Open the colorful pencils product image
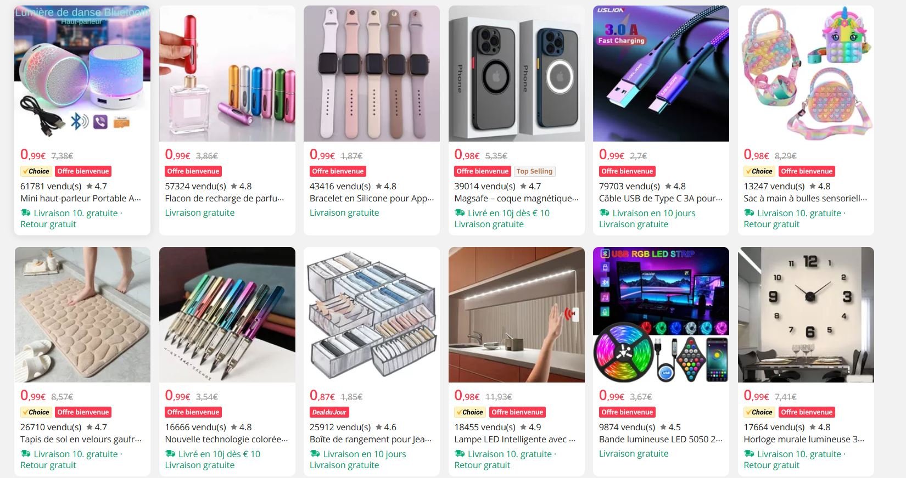 point(227,314)
